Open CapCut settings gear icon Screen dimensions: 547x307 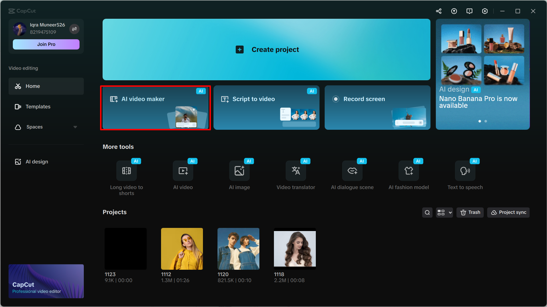point(485,11)
